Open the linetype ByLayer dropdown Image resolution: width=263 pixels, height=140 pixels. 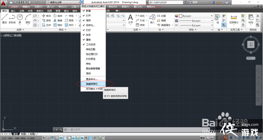point(196,25)
